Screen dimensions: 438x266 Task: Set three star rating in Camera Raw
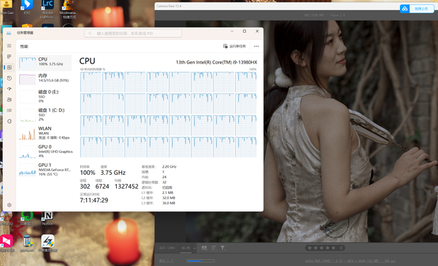pyautogui.click(x=321, y=248)
